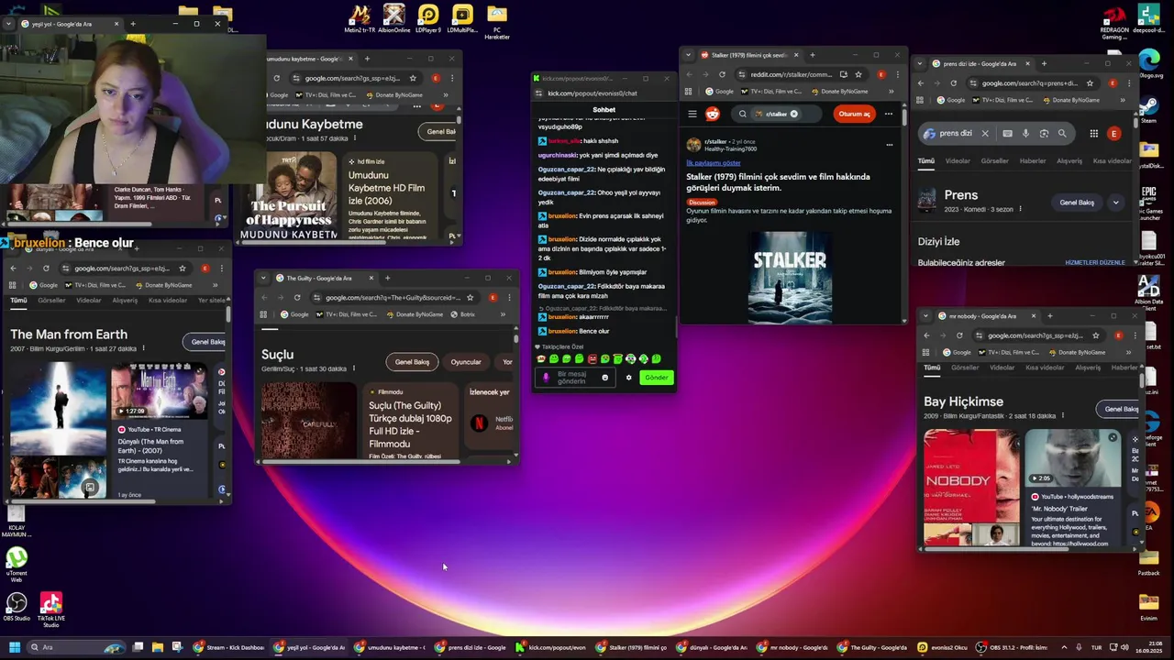Open Google apps grid in prens dizi window
This screenshot has width=1174, height=660.
1093,134
